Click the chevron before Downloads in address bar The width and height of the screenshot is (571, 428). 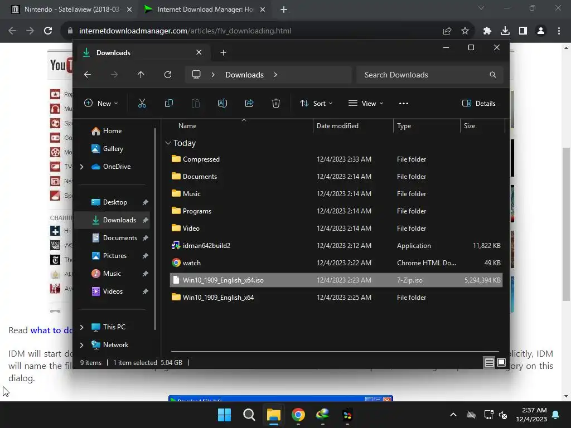213,75
